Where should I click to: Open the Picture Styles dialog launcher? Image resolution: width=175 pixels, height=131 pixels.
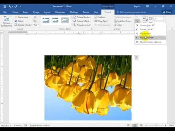click(92, 29)
